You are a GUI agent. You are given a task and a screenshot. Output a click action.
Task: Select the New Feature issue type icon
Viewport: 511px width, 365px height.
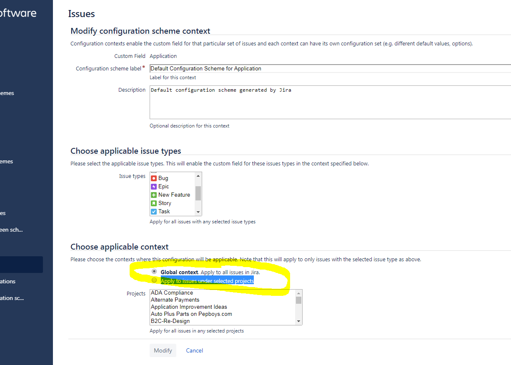point(154,195)
